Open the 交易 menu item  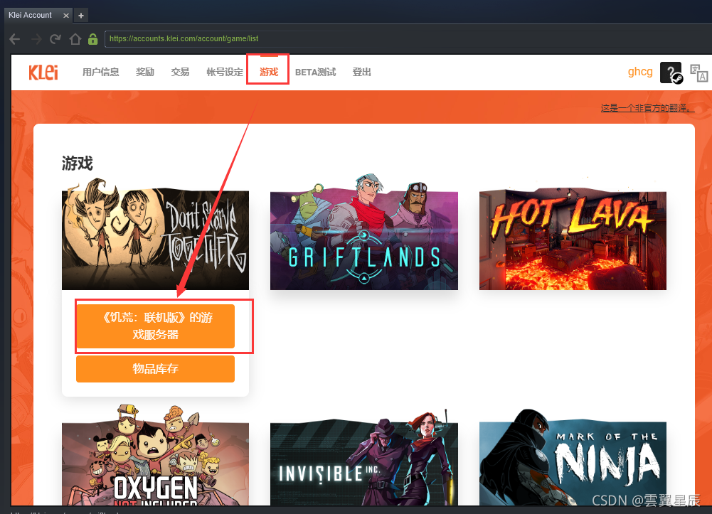[180, 72]
